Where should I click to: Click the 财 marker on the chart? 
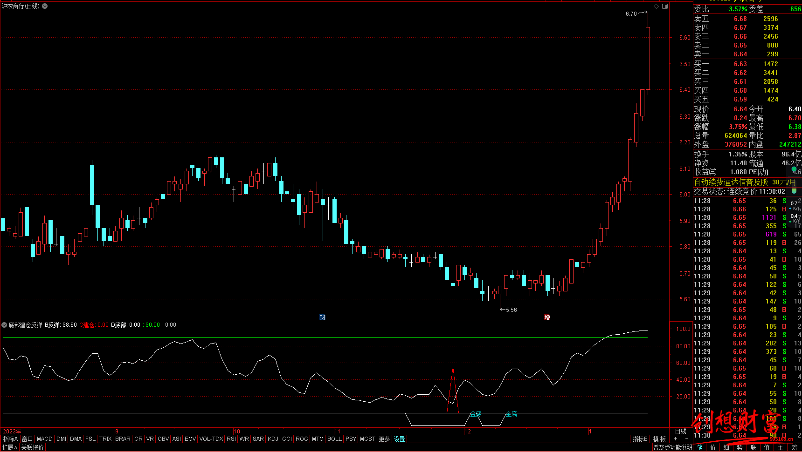coord(322,317)
